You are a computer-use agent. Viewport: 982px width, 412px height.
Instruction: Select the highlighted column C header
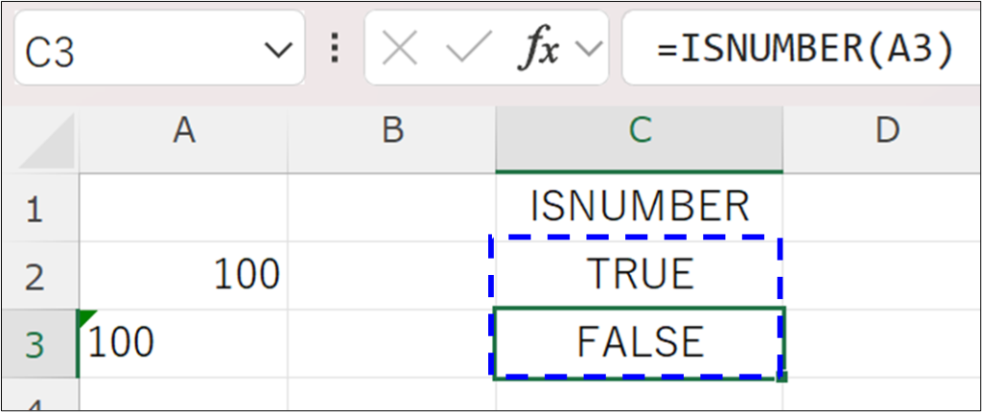[639, 131]
